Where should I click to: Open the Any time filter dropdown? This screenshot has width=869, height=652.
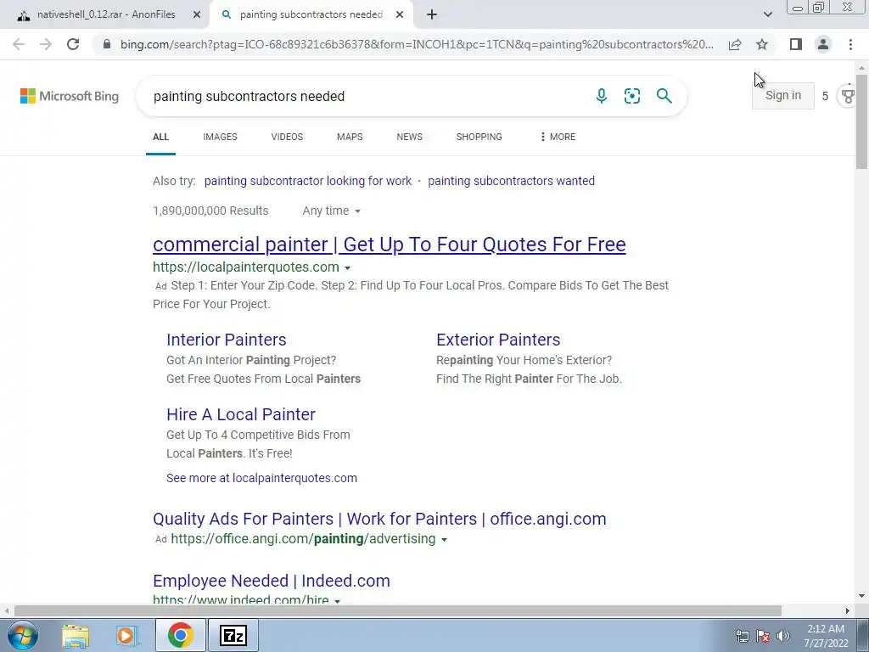(332, 211)
